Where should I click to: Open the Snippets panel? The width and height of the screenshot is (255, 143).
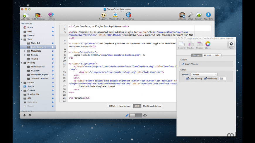point(103,15)
